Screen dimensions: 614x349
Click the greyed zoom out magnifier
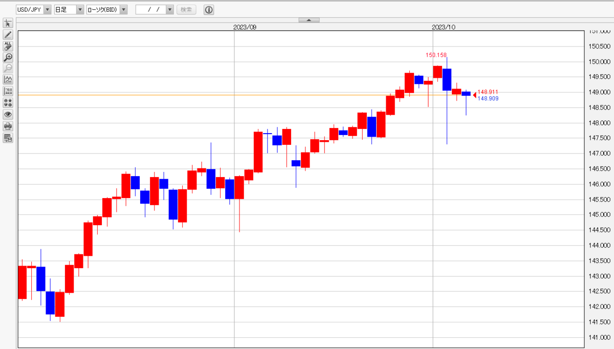click(8, 69)
